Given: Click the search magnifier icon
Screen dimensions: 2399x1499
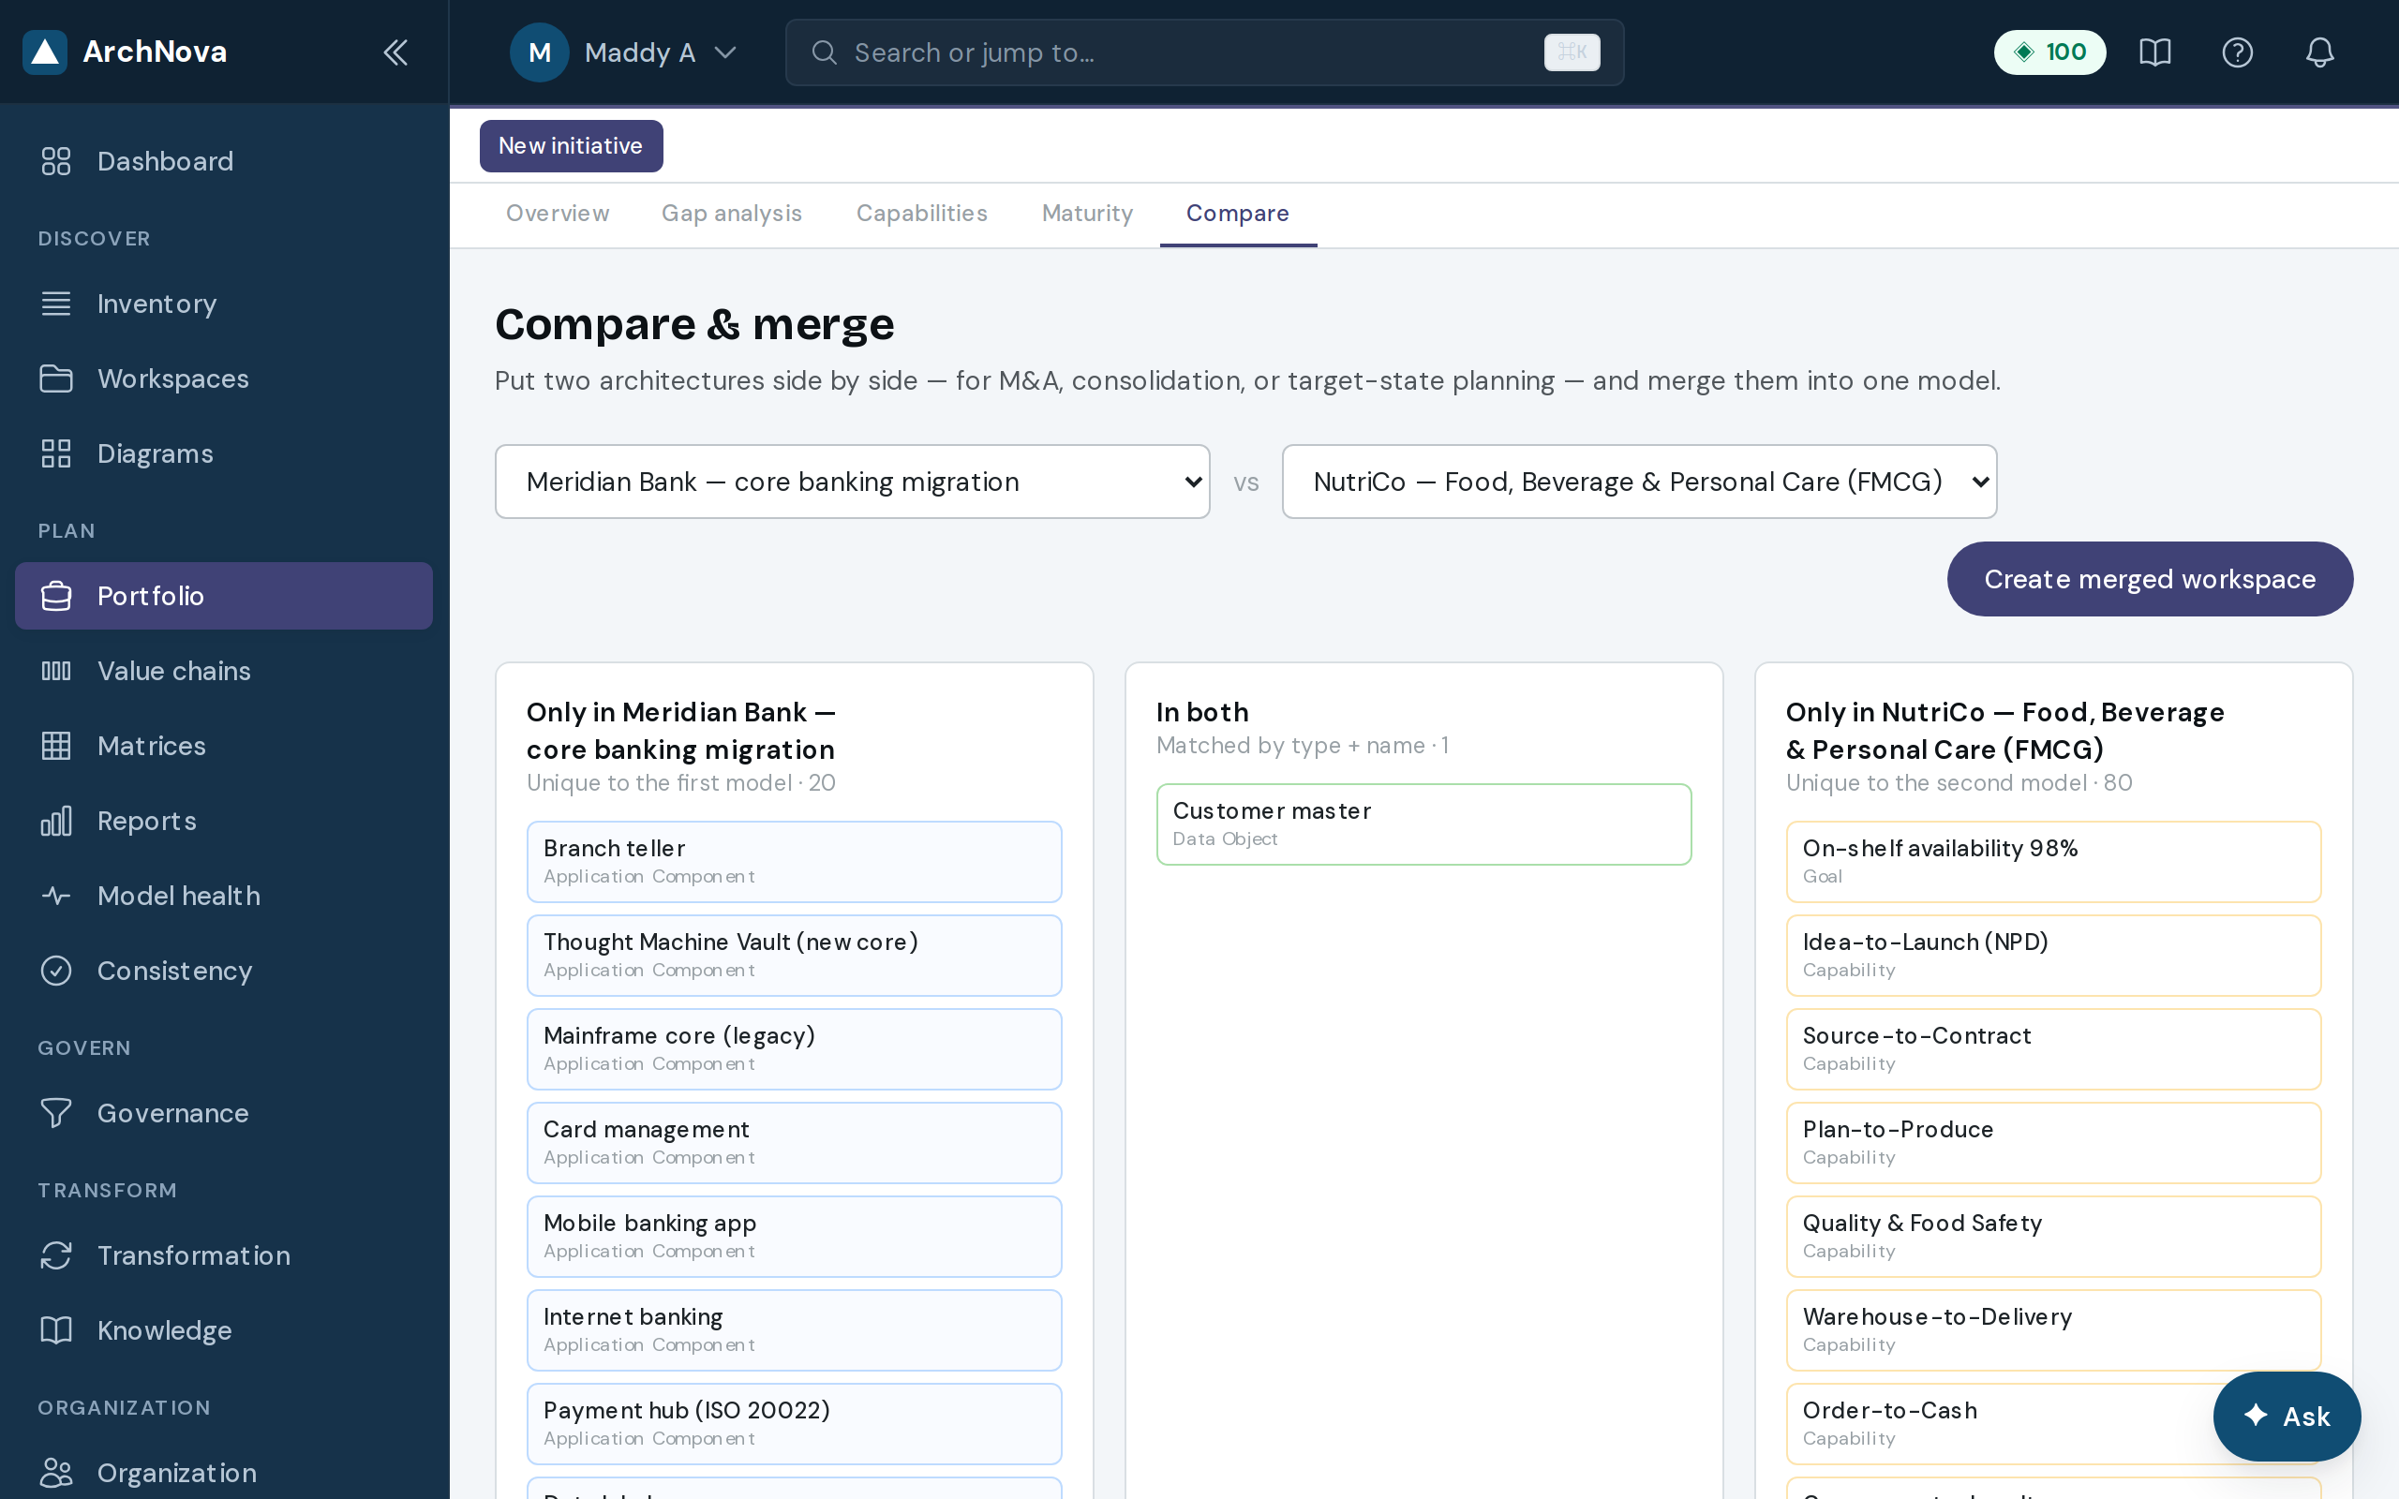Looking at the screenshot, I should point(824,52).
